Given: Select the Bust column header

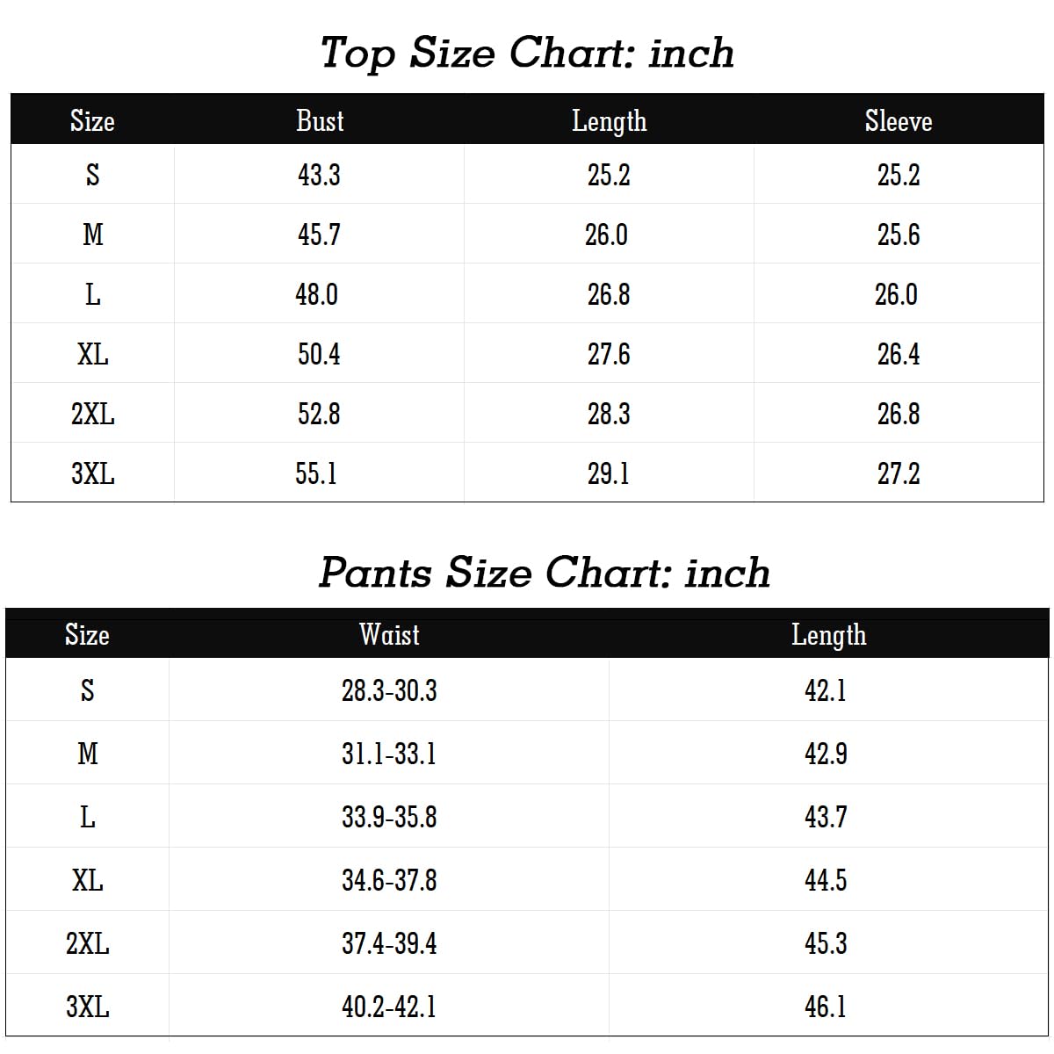Looking at the screenshot, I should click(x=320, y=120).
